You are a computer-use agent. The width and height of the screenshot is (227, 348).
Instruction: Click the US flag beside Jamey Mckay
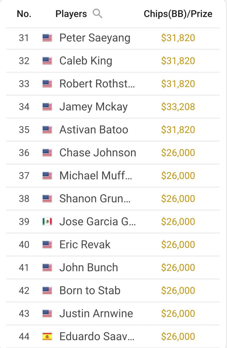[x=47, y=107]
